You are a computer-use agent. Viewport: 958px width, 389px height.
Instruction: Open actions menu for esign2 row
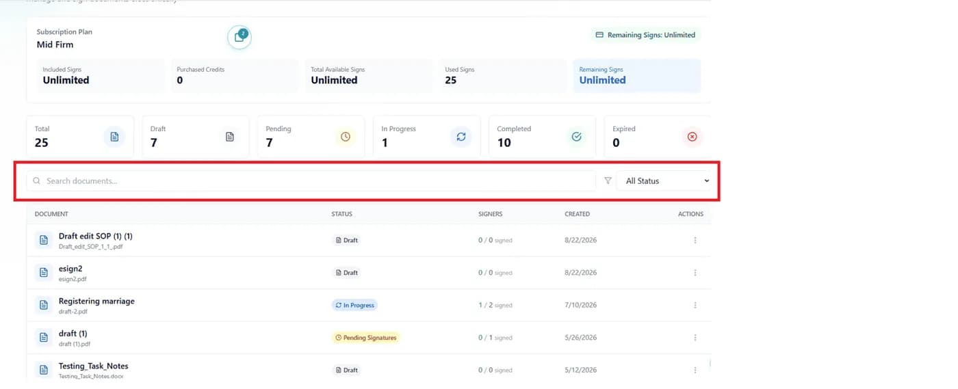click(695, 272)
